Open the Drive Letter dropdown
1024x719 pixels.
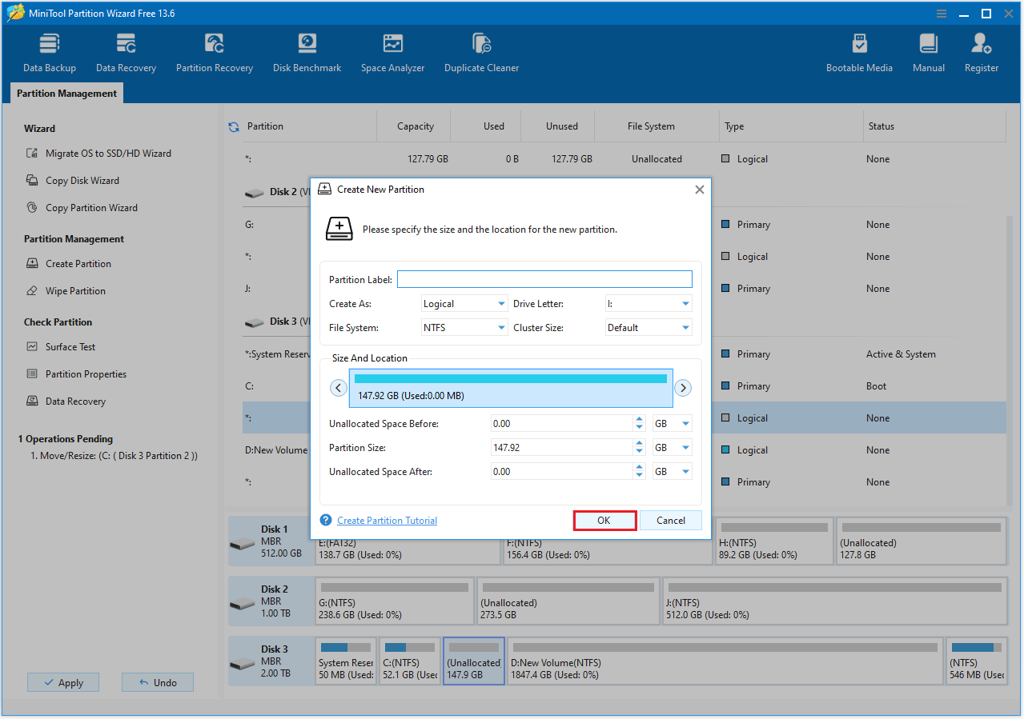649,304
